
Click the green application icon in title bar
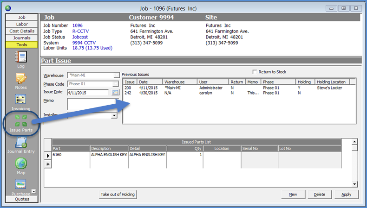(x=8, y=8)
